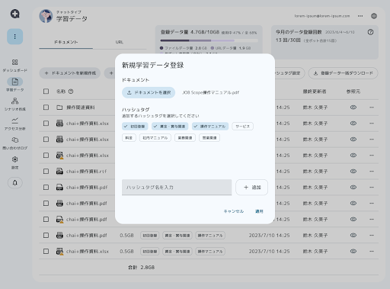Open row menu of the 0.5GB xlsx row
390x289 pixels.
tap(372, 252)
